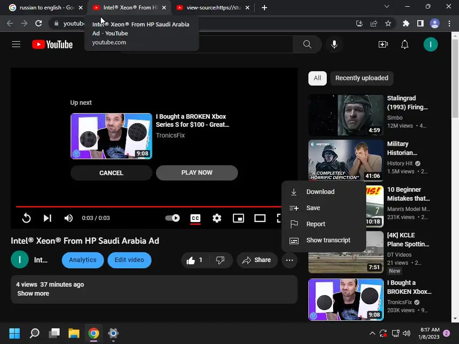The width and height of the screenshot is (459, 344).
Task: Open sidebar BROKEN Xbox video thumbnail
Action: coord(346,300)
